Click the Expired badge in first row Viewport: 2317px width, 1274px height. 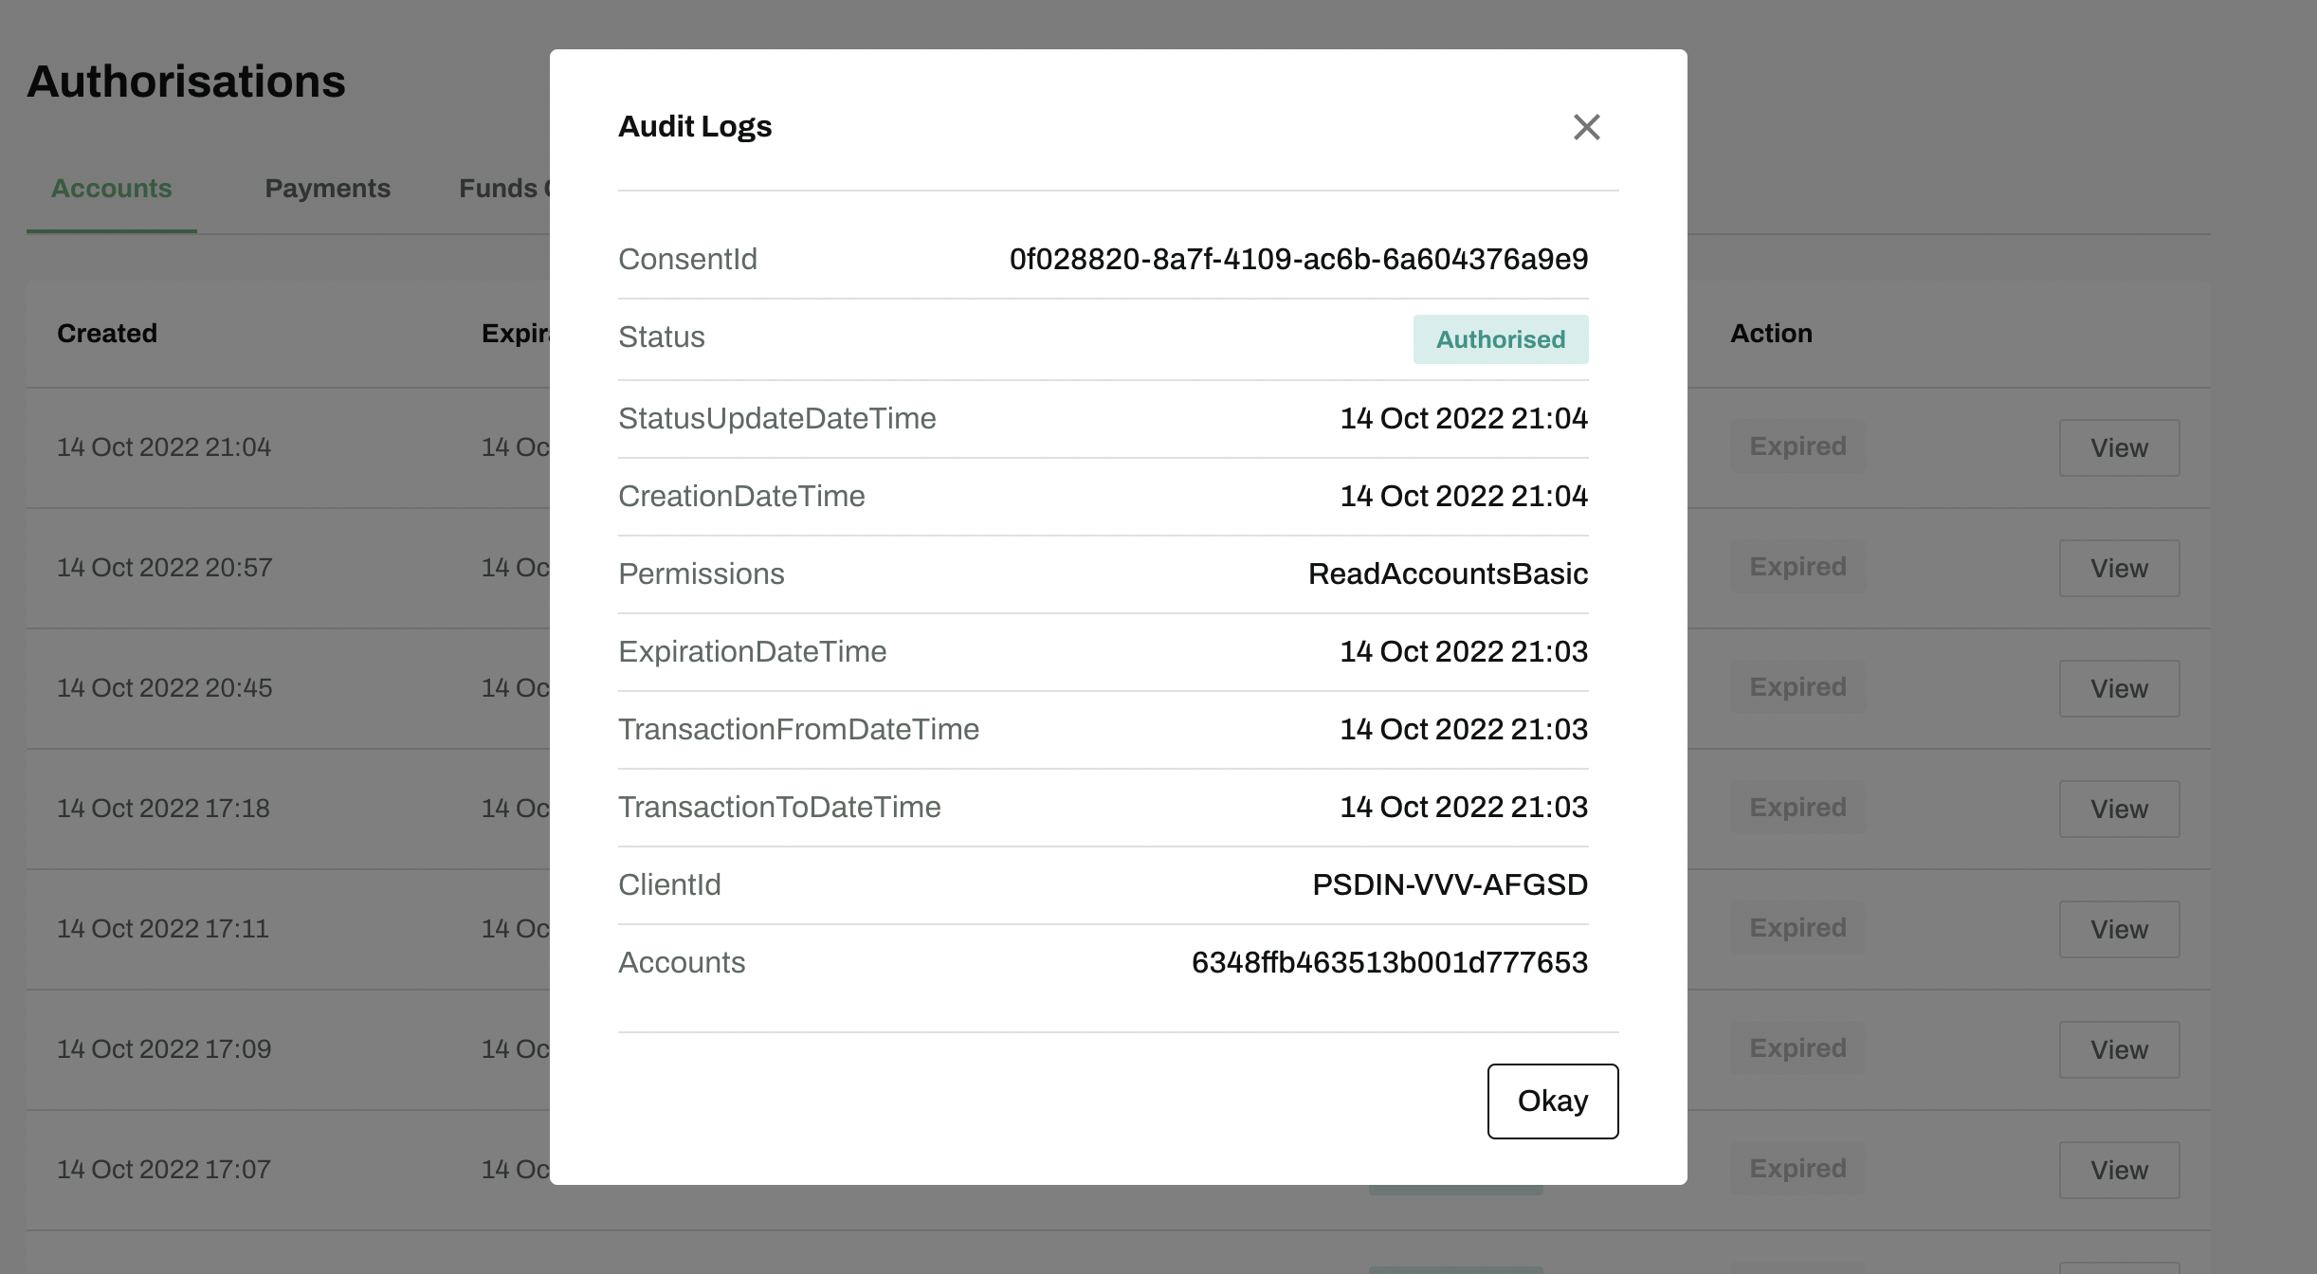click(1797, 446)
